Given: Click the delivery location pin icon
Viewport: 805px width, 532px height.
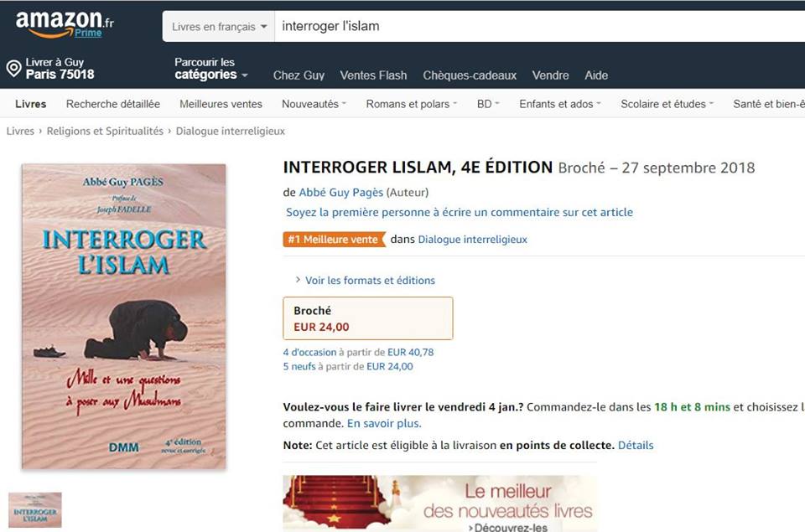Looking at the screenshot, I should (x=14, y=68).
